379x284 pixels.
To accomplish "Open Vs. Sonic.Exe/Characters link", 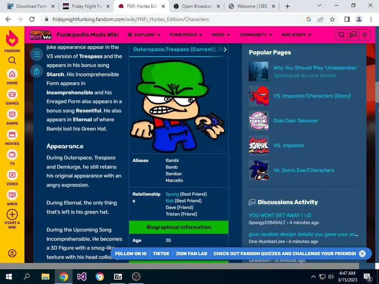I will pyautogui.click(x=304, y=170).
